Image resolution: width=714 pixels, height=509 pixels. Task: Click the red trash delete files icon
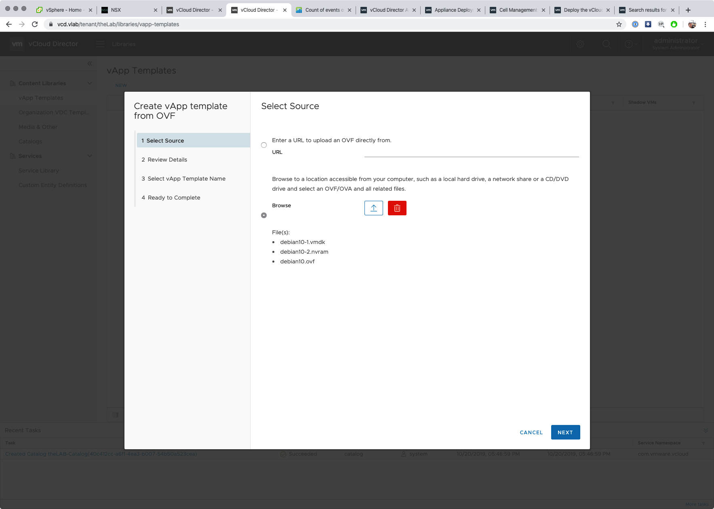click(397, 208)
